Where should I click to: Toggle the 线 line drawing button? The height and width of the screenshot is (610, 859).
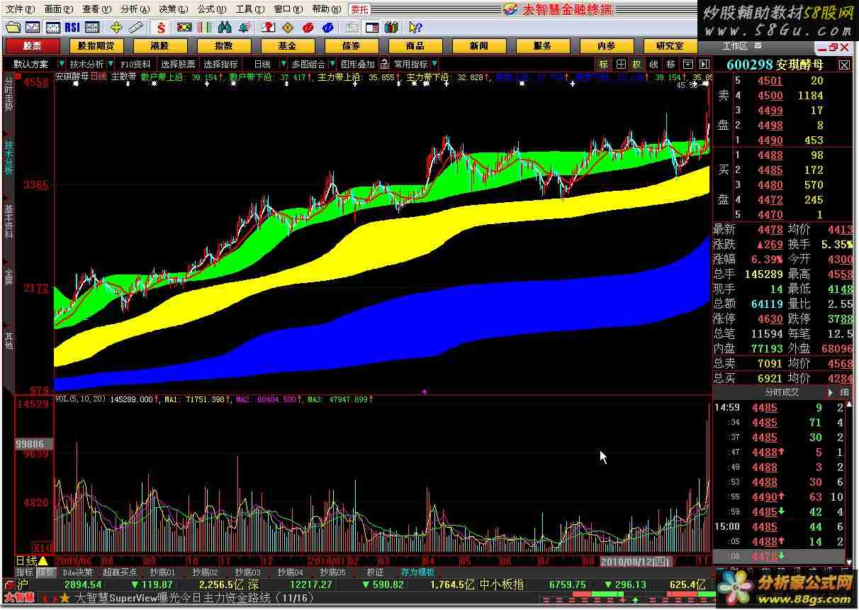coord(653,64)
